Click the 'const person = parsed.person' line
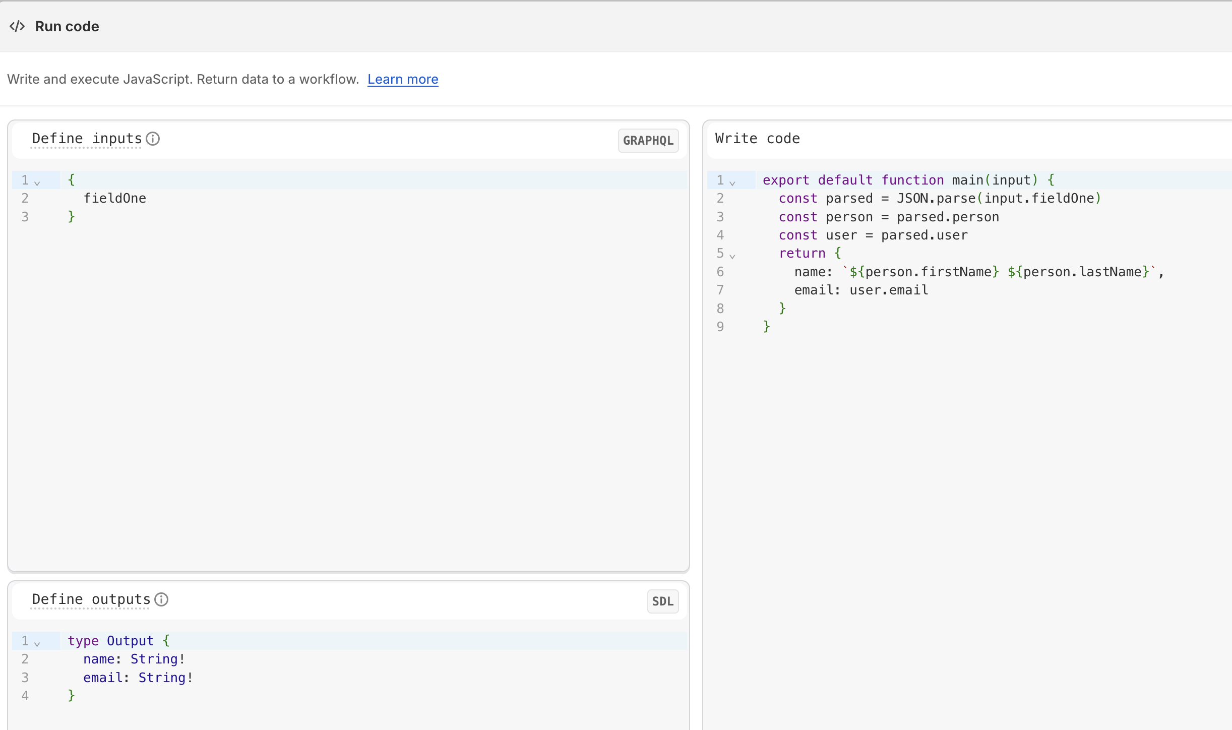The height and width of the screenshot is (730, 1232). point(889,217)
